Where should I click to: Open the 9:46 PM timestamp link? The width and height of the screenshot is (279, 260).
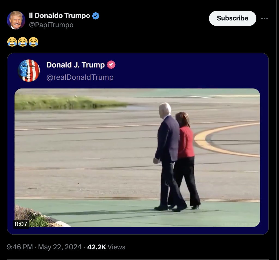[20, 247]
